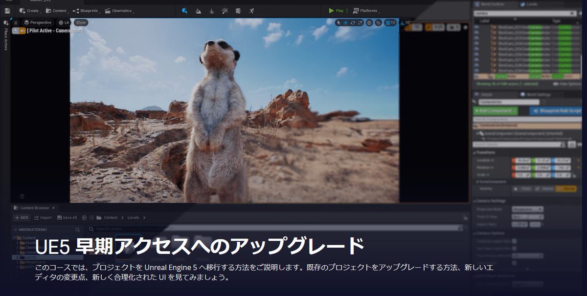Select the Rotate gizmo tool
This screenshot has width=587, height=296.
pos(353,22)
